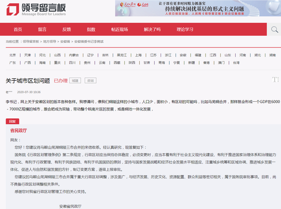281x209 pixels.
Task: Select the 黑龙江 province link
Action: (122, 55)
